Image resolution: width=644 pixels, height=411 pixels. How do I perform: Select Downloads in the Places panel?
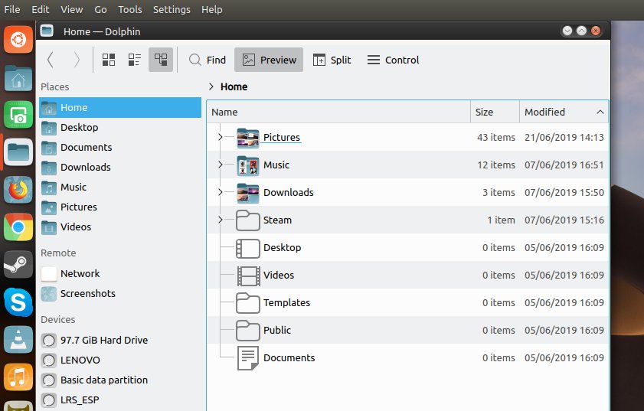85,167
